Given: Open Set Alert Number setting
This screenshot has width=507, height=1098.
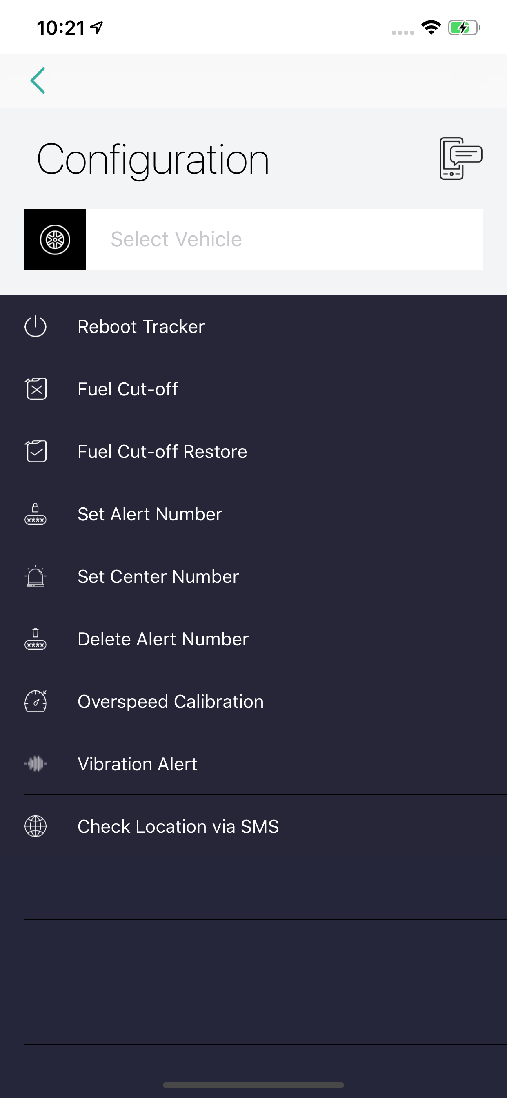Looking at the screenshot, I should click(x=150, y=514).
